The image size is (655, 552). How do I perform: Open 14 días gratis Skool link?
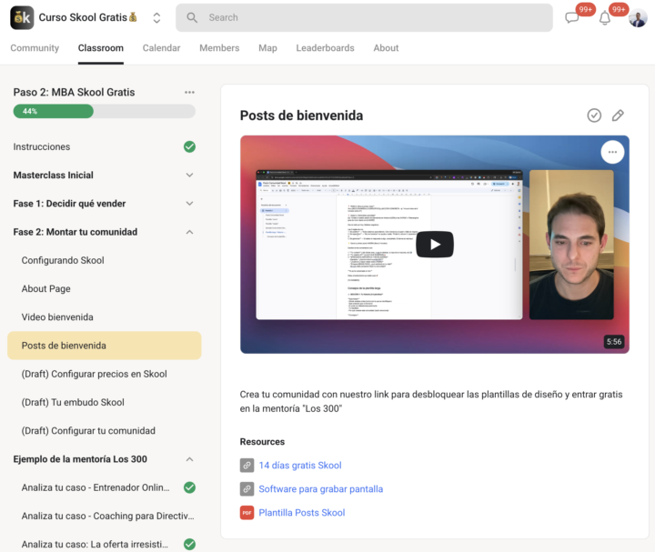(x=300, y=466)
